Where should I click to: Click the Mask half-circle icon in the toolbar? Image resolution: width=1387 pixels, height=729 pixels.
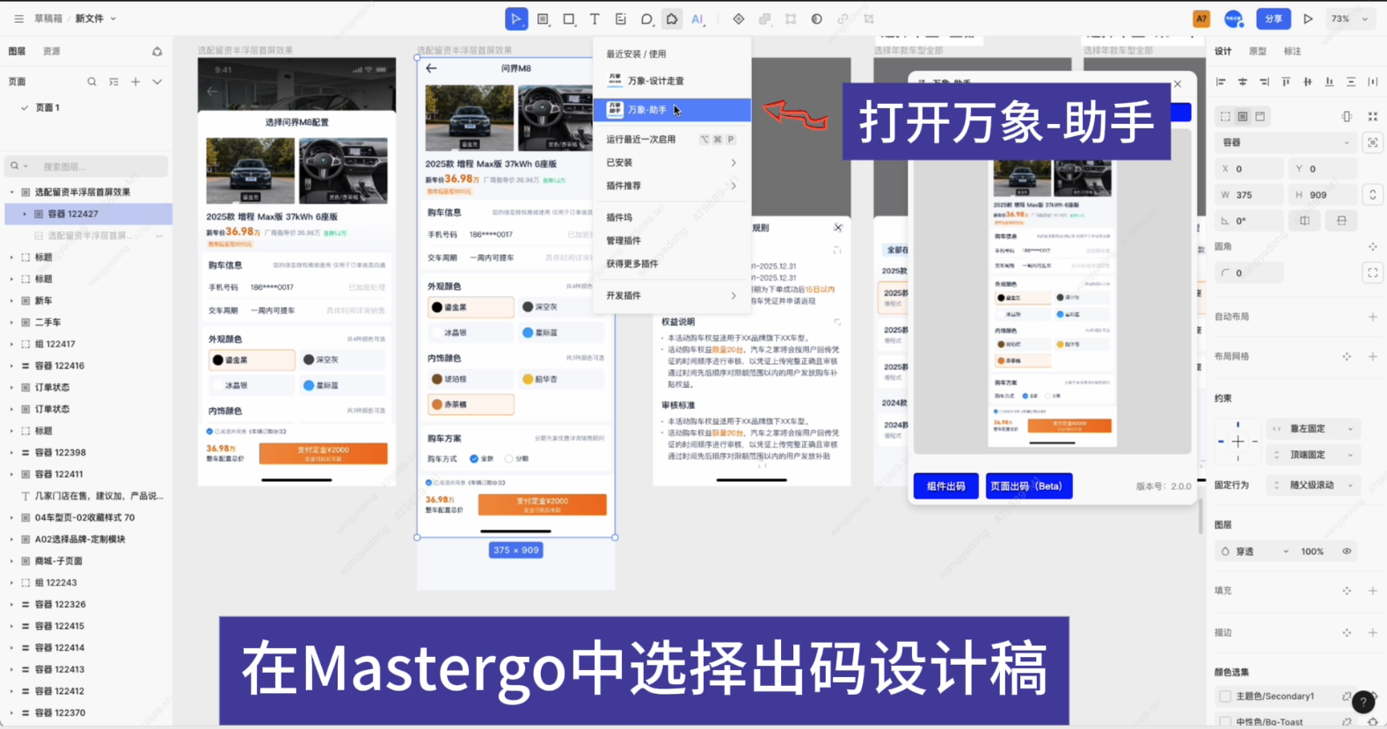817,18
